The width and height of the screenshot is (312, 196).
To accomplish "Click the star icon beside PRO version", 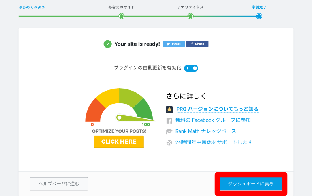I will click(x=169, y=109).
